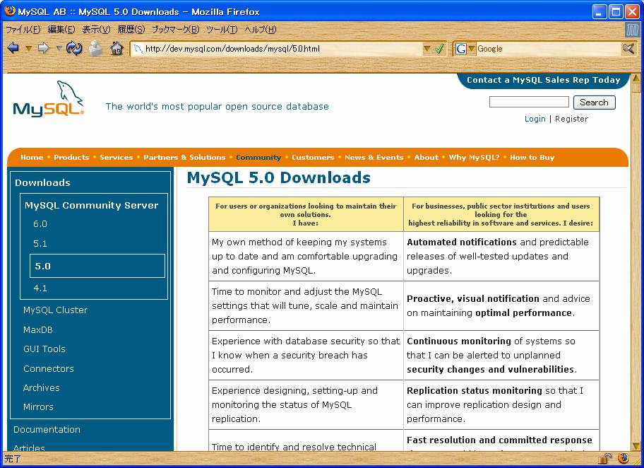Image resolution: width=644 pixels, height=468 pixels.
Task: Open the Back history dropdown arrow
Action: (x=28, y=49)
